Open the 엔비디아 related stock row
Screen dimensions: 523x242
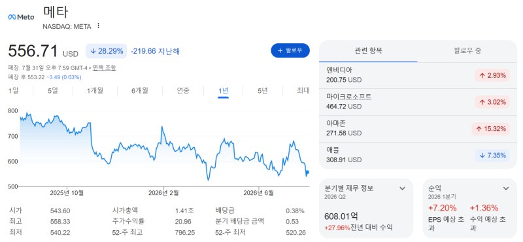pyautogui.click(x=418, y=75)
